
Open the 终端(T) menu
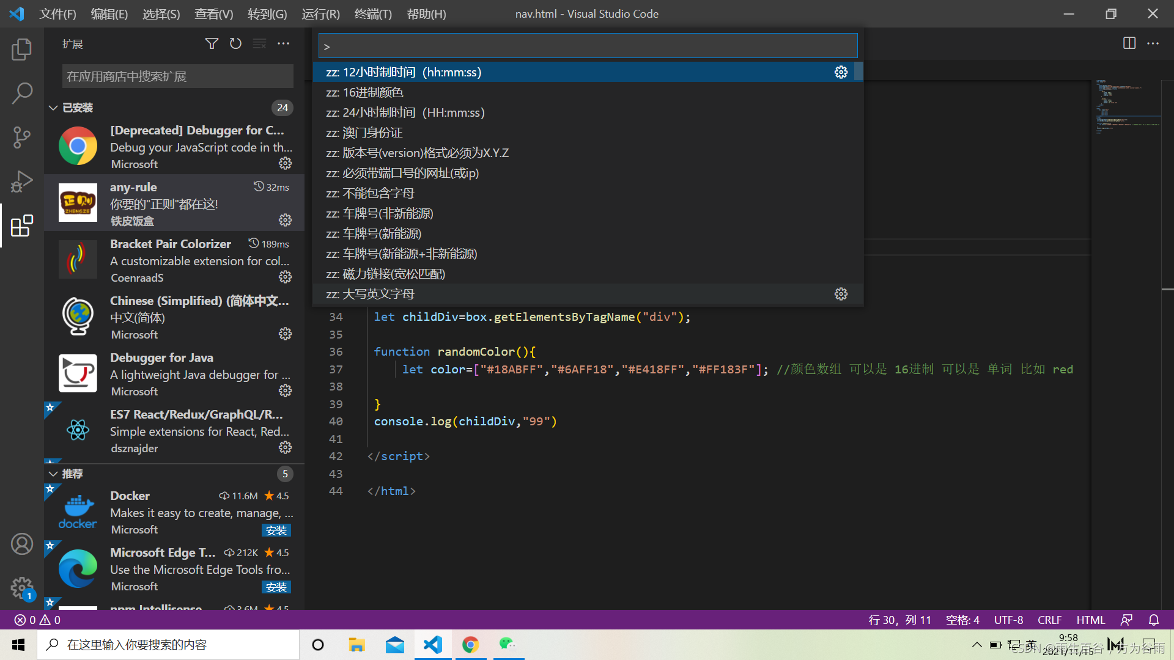[x=373, y=13]
